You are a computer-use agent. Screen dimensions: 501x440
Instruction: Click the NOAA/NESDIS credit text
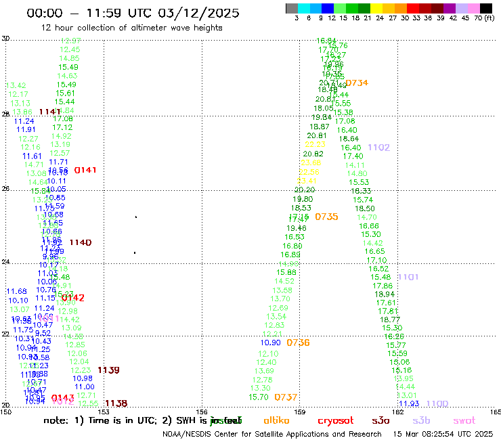pyautogui.click(x=272, y=434)
